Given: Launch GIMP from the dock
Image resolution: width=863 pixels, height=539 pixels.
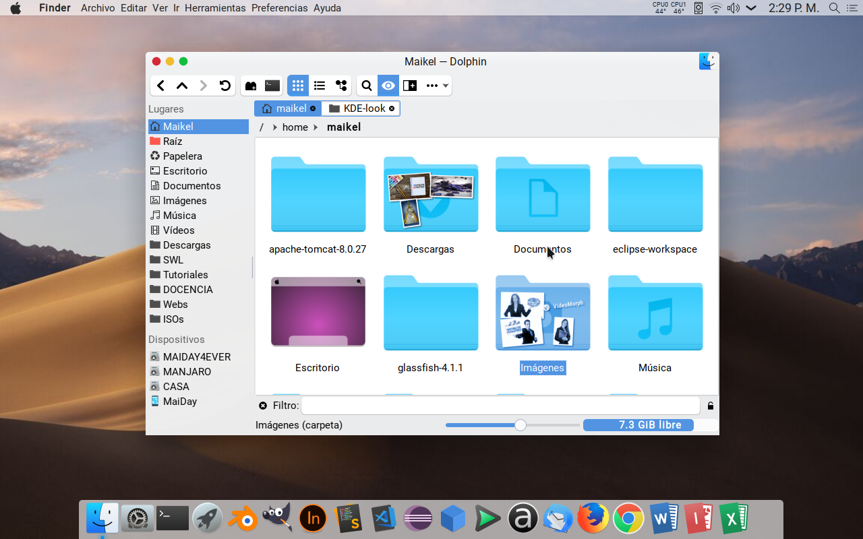Looking at the screenshot, I should coord(277,519).
